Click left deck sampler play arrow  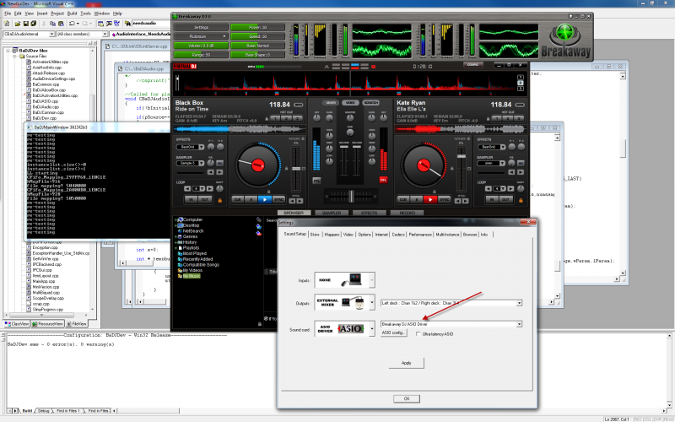pyautogui.click(x=219, y=172)
